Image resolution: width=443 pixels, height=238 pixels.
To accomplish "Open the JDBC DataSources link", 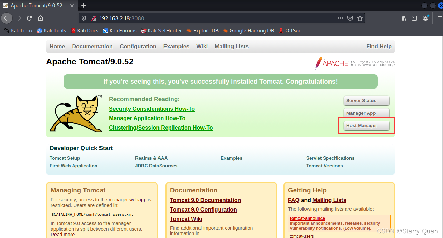I will click(x=156, y=166).
